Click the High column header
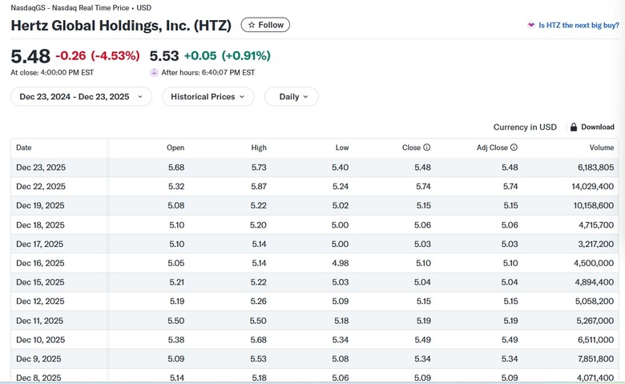 tap(259, 148)
